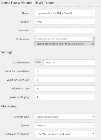The height and width of the screenshot is (140, 101).
Task: Click the Settings section heading
Action: (x=7, y=52)
